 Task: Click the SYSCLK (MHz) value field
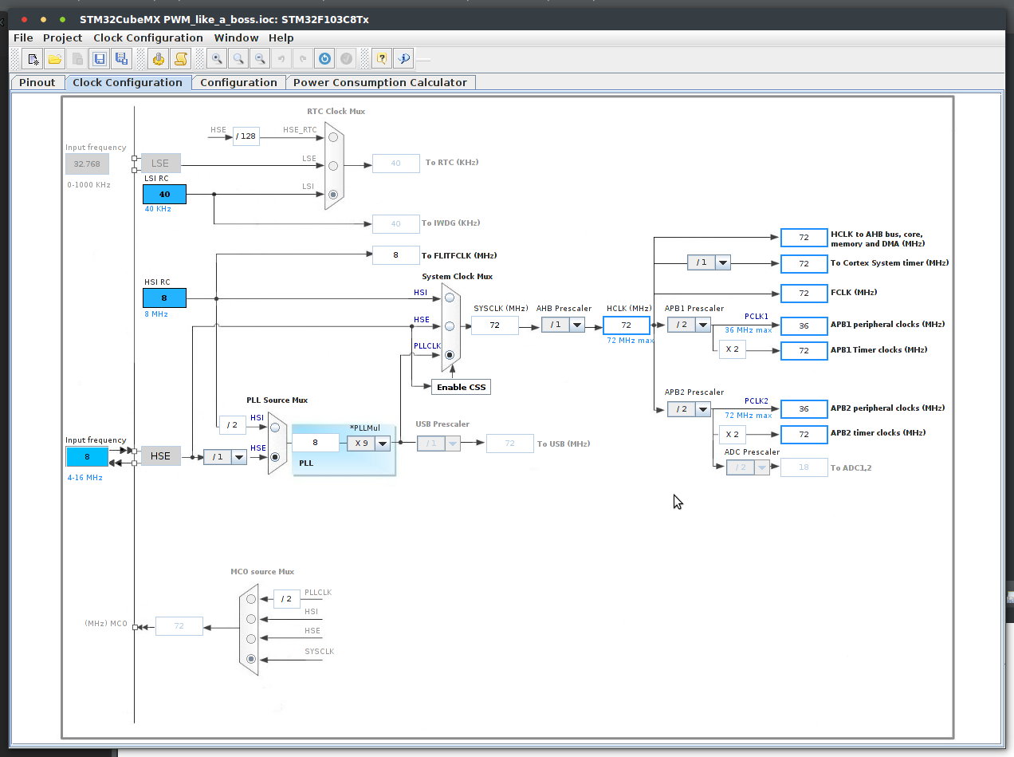coord(495,325)
